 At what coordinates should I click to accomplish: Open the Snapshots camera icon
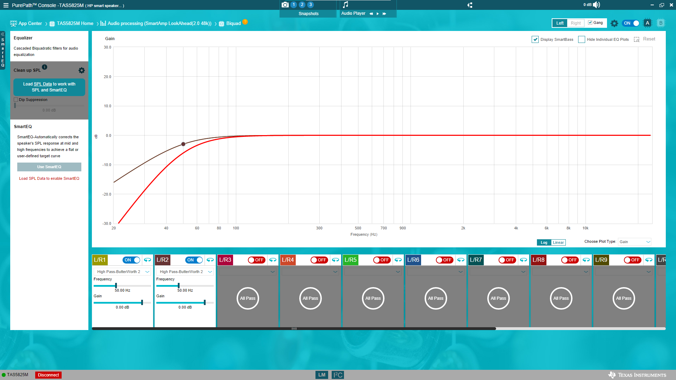285,5
